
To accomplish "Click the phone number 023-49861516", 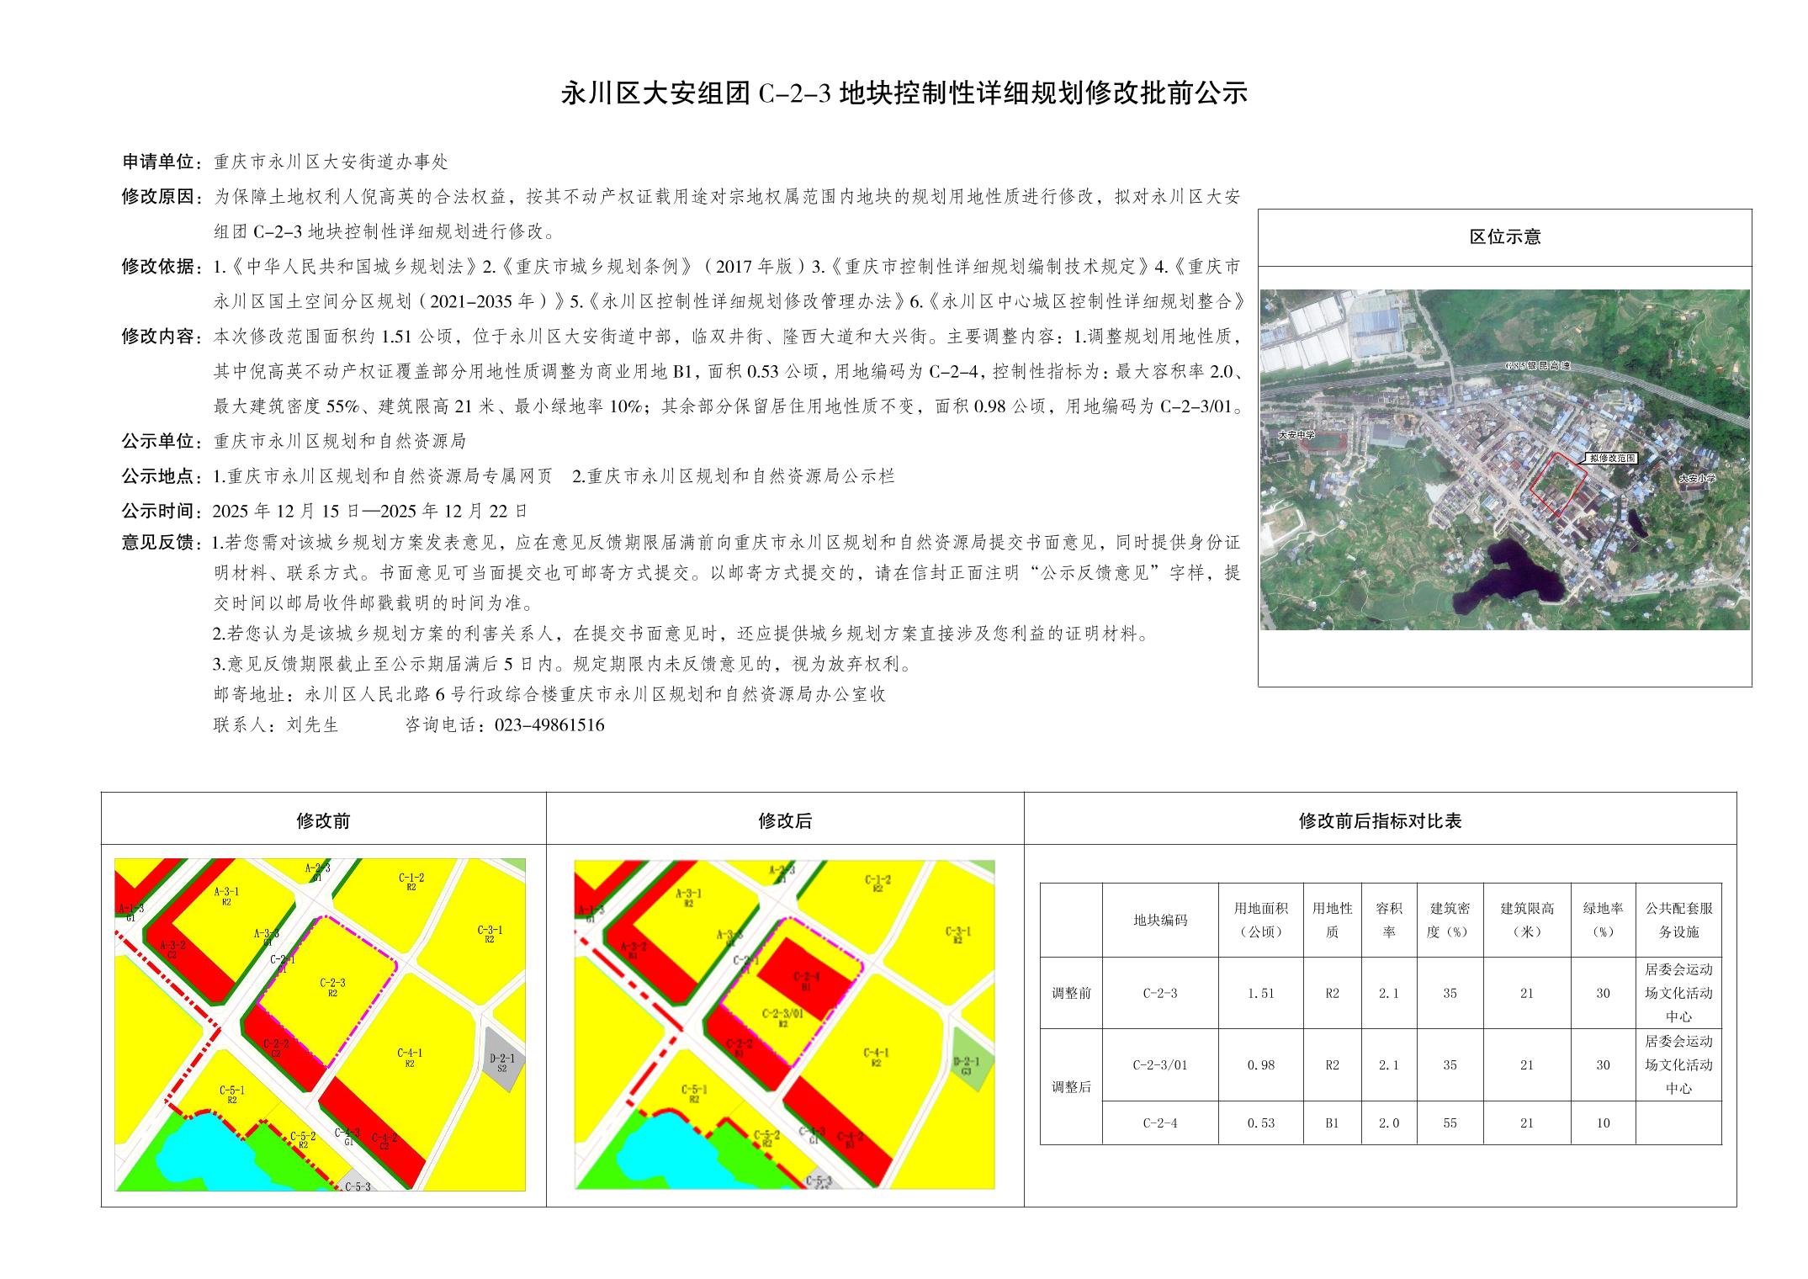I will coord(549,725).
